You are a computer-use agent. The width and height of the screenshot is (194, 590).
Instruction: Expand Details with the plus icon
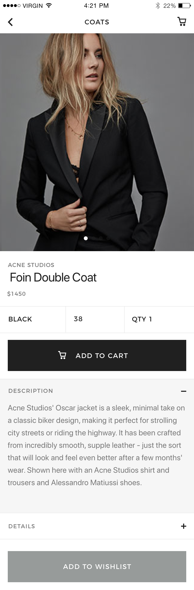(184, 526)
